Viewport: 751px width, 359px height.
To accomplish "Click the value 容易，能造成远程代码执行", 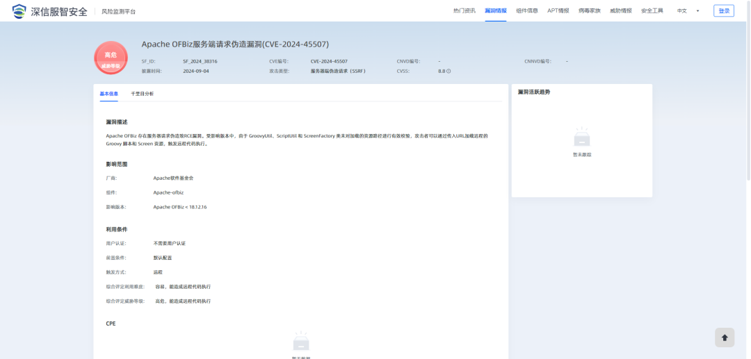I will pyautogui.click(x=183, y=287).
